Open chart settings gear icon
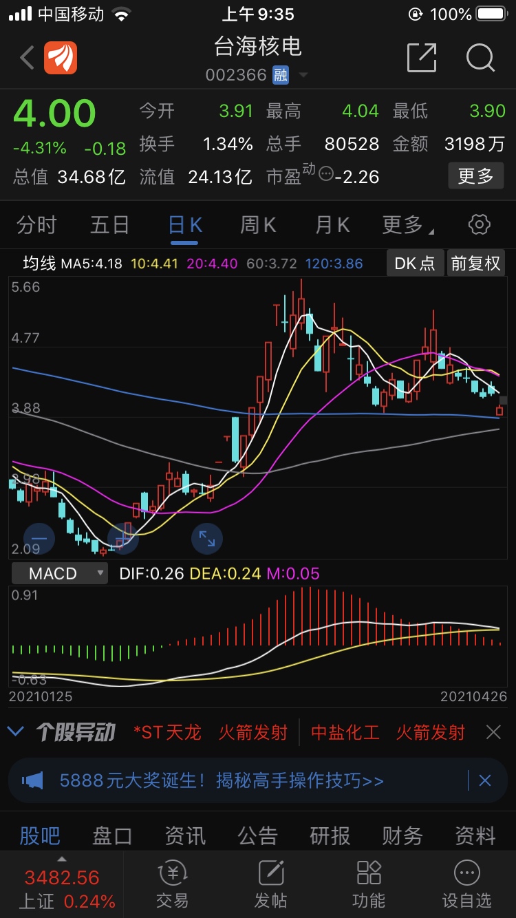 (x=479, y=224)
